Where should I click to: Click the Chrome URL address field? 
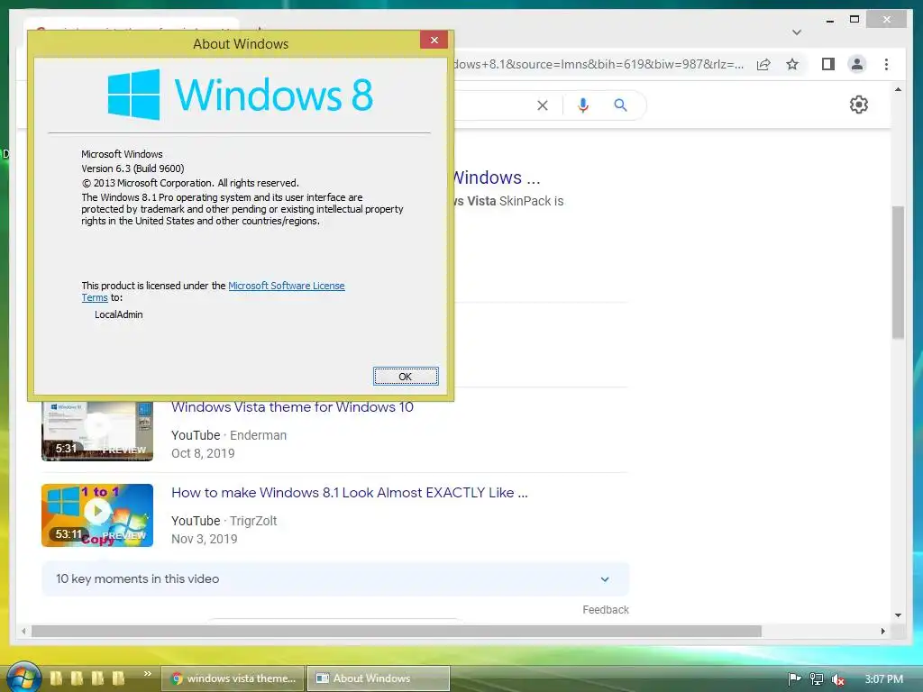(598, 64)
